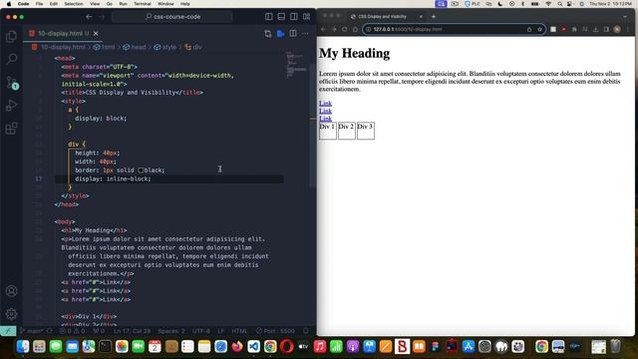Expand the div breadcrumb segment
The width and height of the screenshot is (638, 359).
[x=193, y=47]
